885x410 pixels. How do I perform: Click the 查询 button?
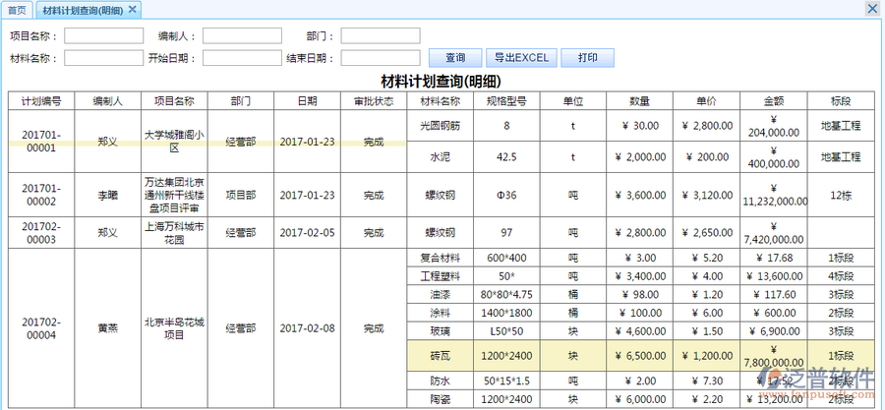pos(455,58)
